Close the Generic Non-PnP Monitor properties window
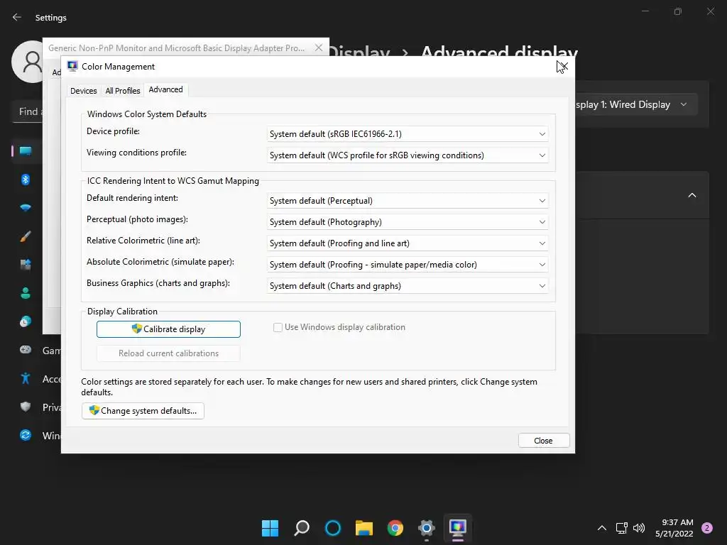Image resolution: width=727 pixels, height=545 pixels. point(319,48)
